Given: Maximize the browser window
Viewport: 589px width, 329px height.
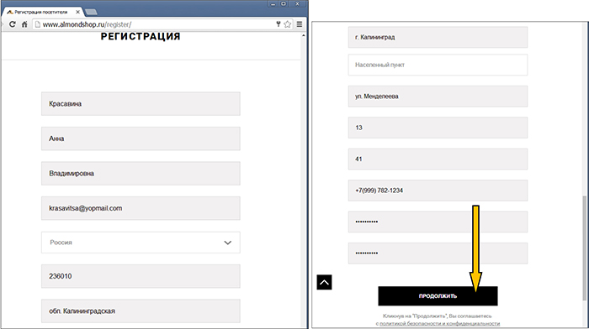Looking at the screenshot, I should (x=284, y=3).
